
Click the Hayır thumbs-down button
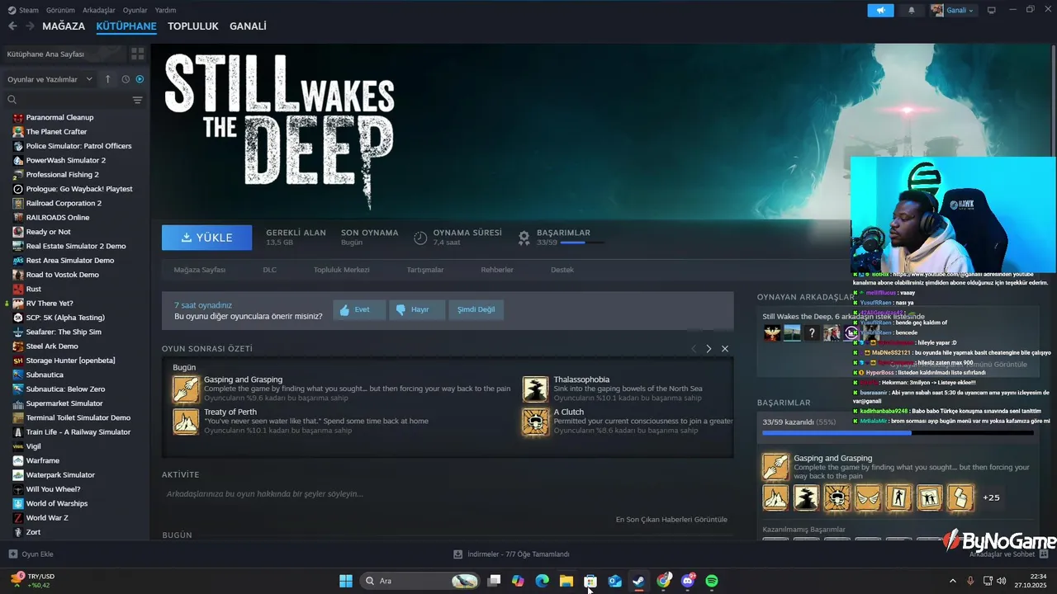[x=417, y=309]
